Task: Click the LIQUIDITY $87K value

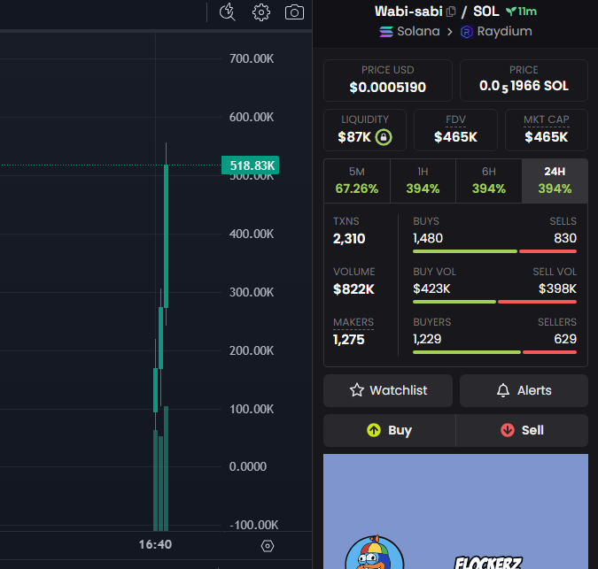Action: pyautogui.click(x=353, y=137)
